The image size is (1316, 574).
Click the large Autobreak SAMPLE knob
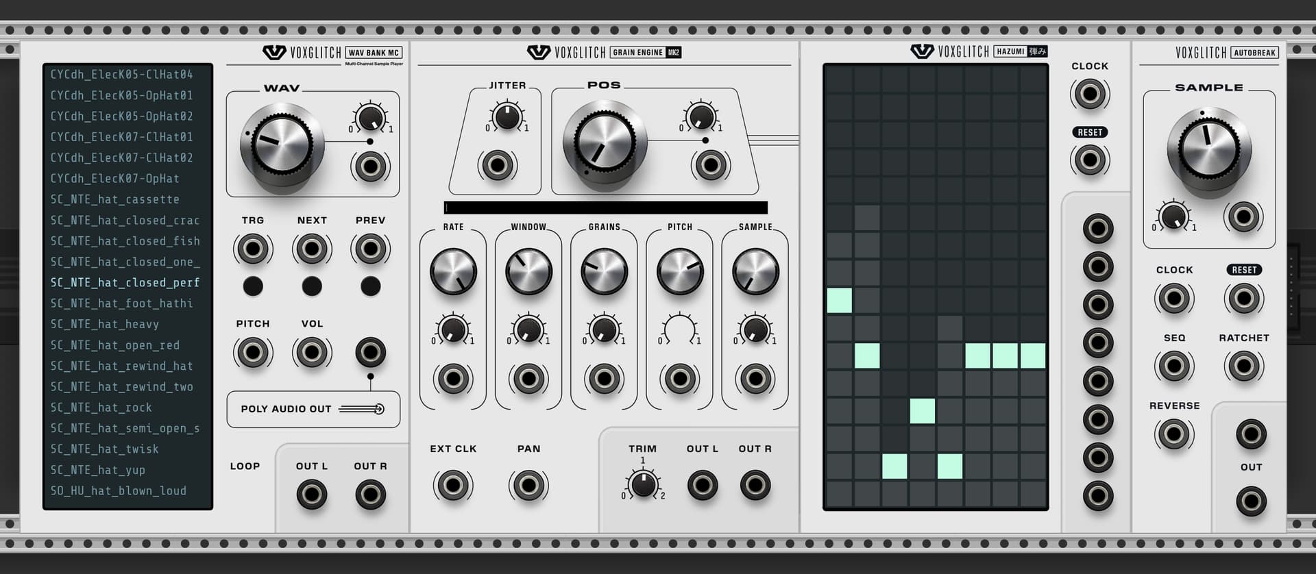click(x=1209, y=150)
